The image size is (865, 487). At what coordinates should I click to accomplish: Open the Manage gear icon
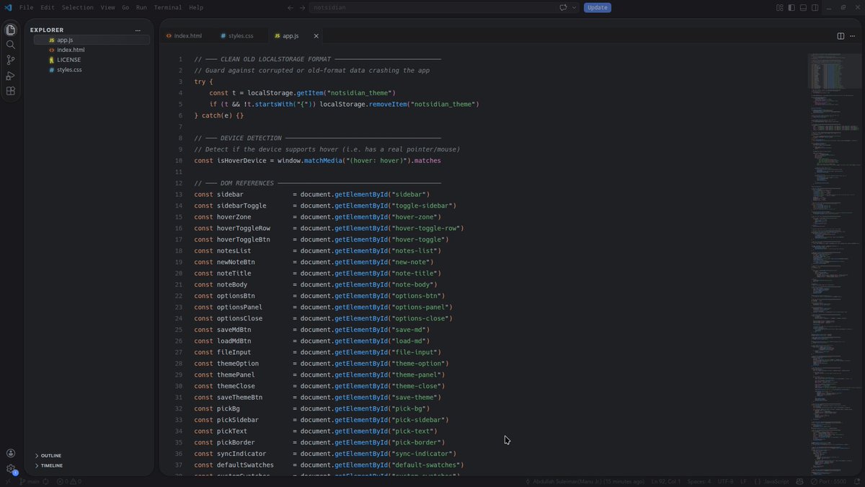11,468
